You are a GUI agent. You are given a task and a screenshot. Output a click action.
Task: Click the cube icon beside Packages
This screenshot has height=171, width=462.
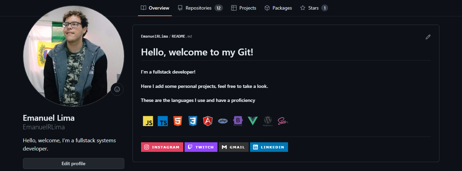click(x=267, y=8)
